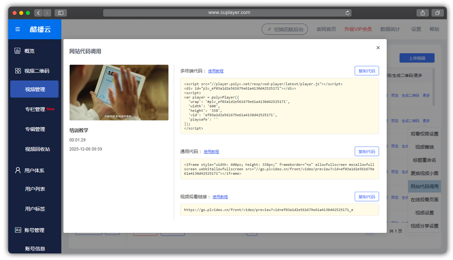Image resolution: width=453 pixels, height=260 pixels.
Task: Open 使用教程 link beside 通用代码
Action: click(211, 151)
